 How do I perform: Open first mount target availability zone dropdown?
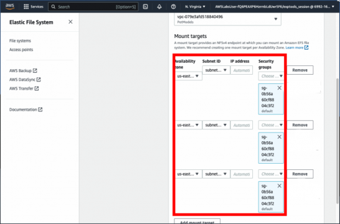(188, 76)
